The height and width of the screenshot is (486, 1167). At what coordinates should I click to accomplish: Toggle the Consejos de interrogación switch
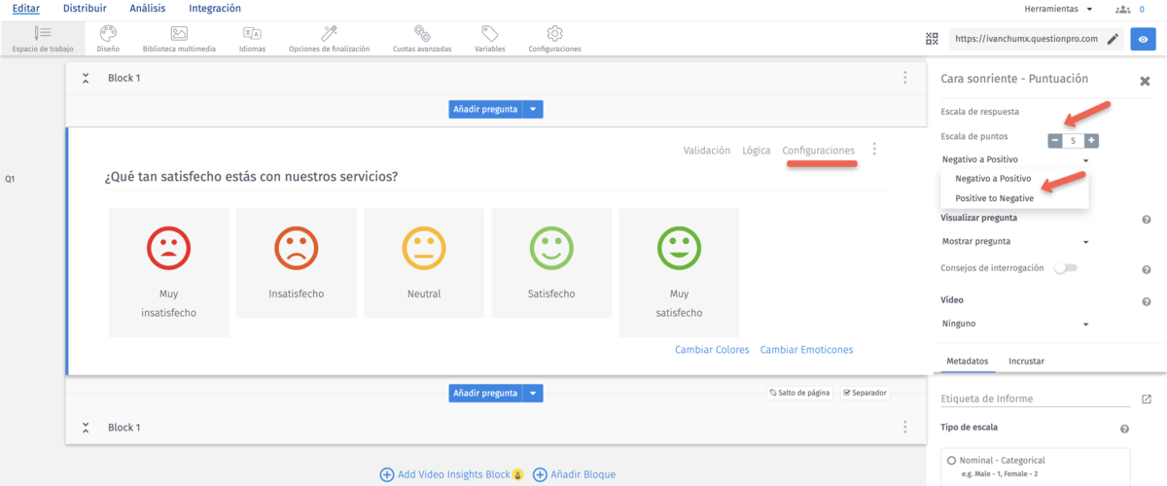click(x=1066, y=268)
